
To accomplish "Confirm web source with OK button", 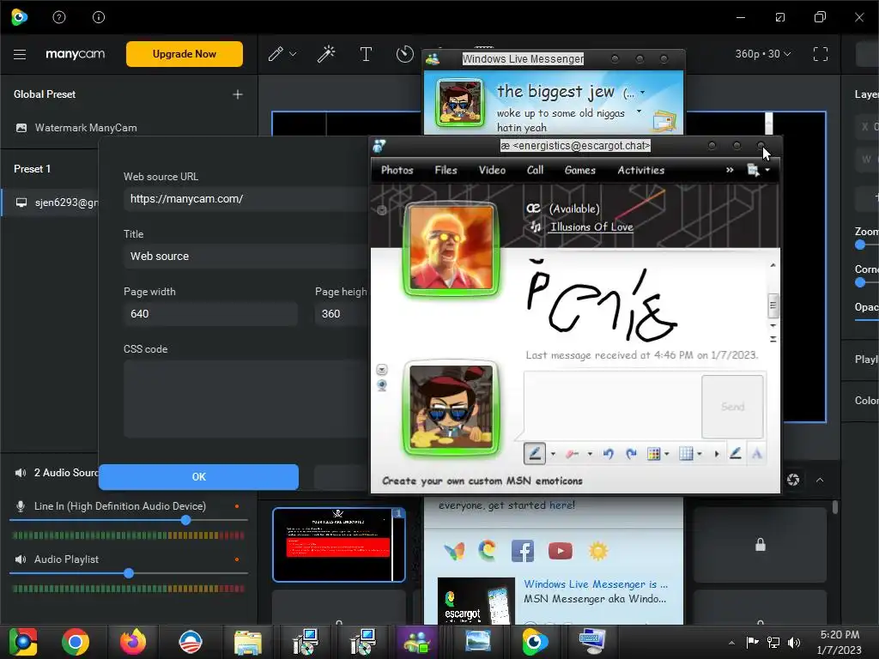I will 198,477.
